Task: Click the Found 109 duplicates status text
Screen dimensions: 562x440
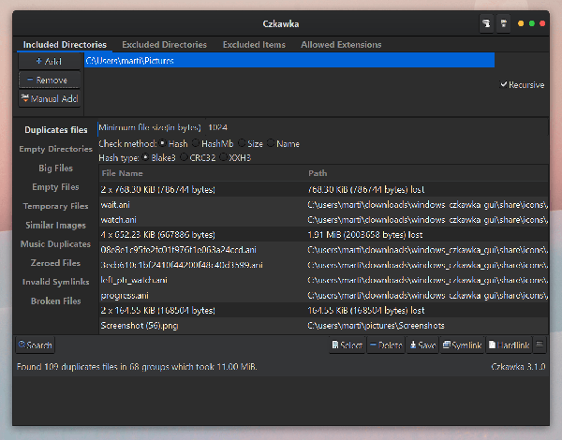Action: click(x=137, y=367)
